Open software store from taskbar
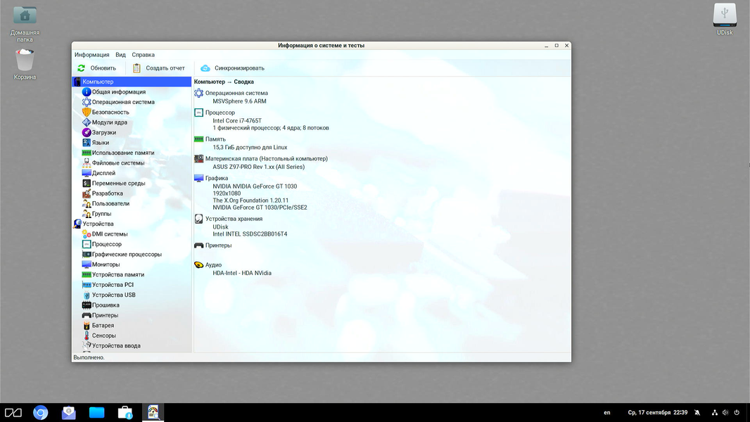 click(x=125, y=412)
